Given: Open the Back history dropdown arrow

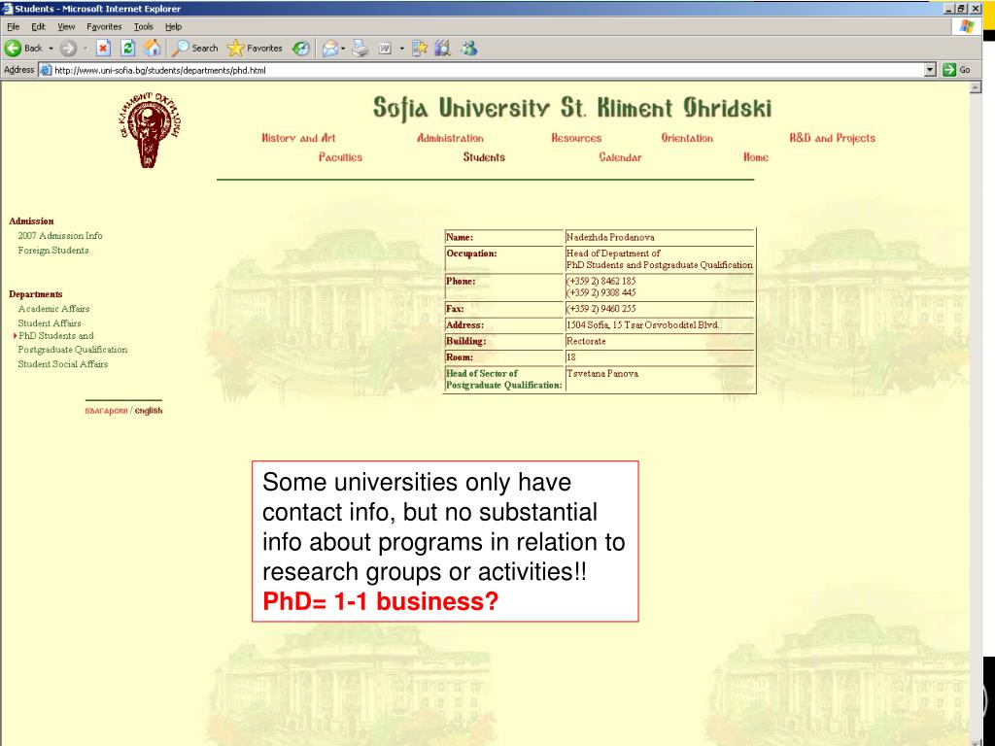Looking at the screenshot, I should point(51,49).
